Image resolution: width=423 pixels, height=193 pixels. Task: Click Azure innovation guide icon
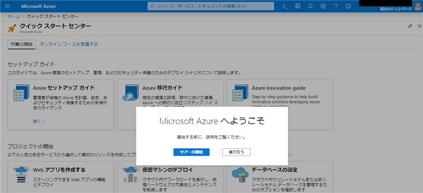[x=240, y=93]
